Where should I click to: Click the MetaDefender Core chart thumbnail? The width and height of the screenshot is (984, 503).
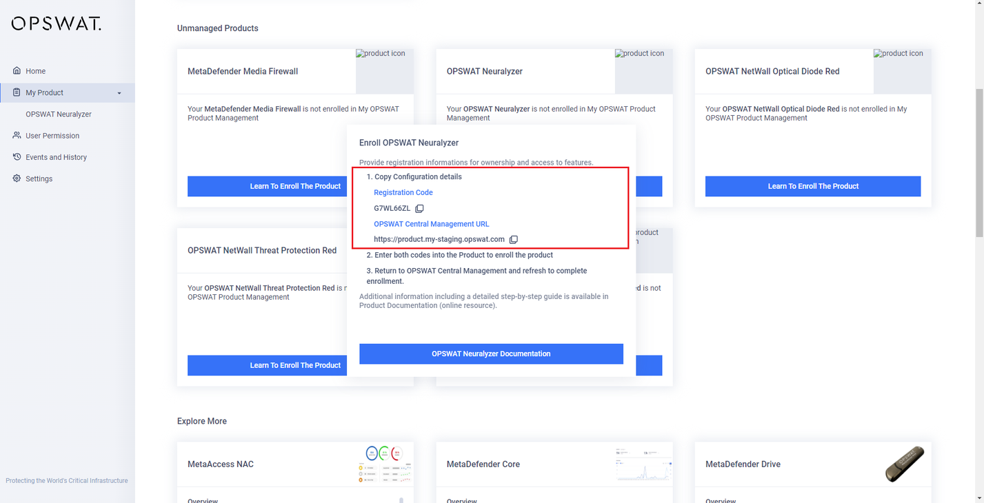643,463
